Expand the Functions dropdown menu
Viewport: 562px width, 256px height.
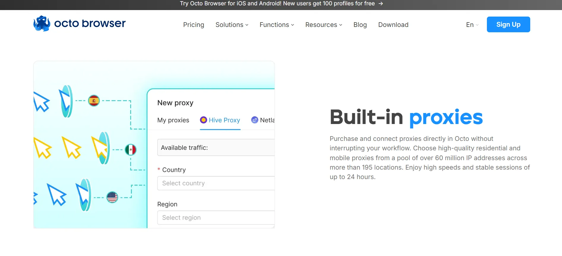[277, 25]
